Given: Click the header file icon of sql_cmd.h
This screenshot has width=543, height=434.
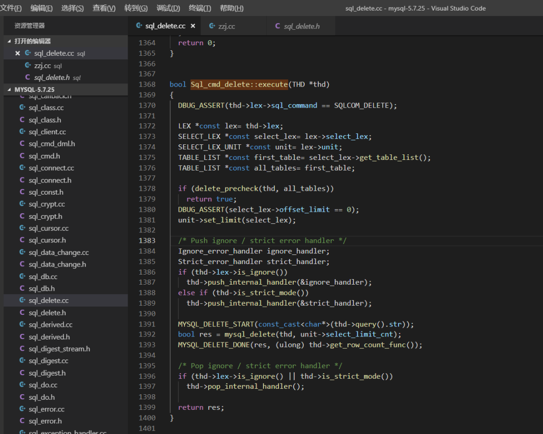Looking at the screenshot, I should pyautogui.click(x=22, y=156).
